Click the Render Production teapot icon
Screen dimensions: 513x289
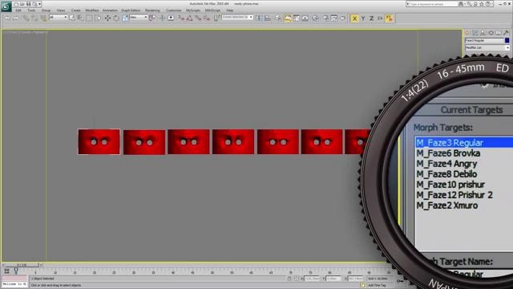[x=342, y=18]
